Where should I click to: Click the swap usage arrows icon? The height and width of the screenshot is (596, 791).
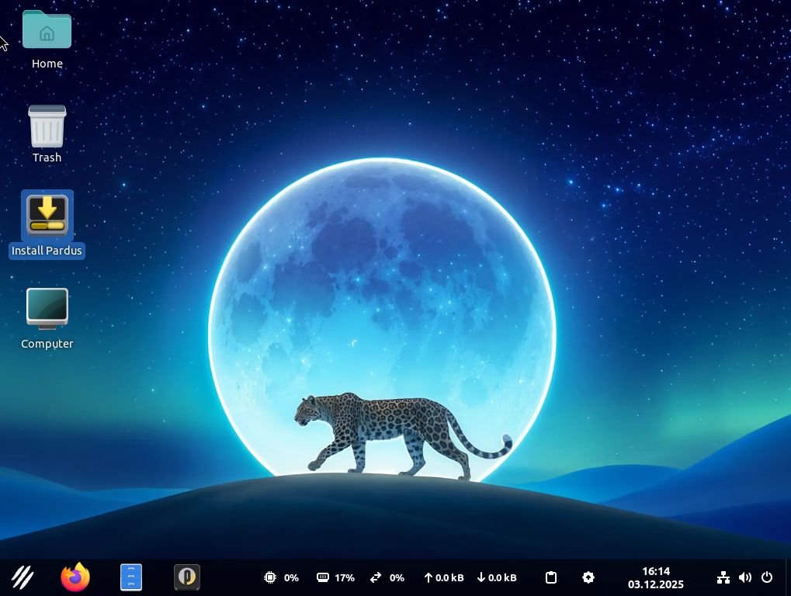tap(376, 577)
